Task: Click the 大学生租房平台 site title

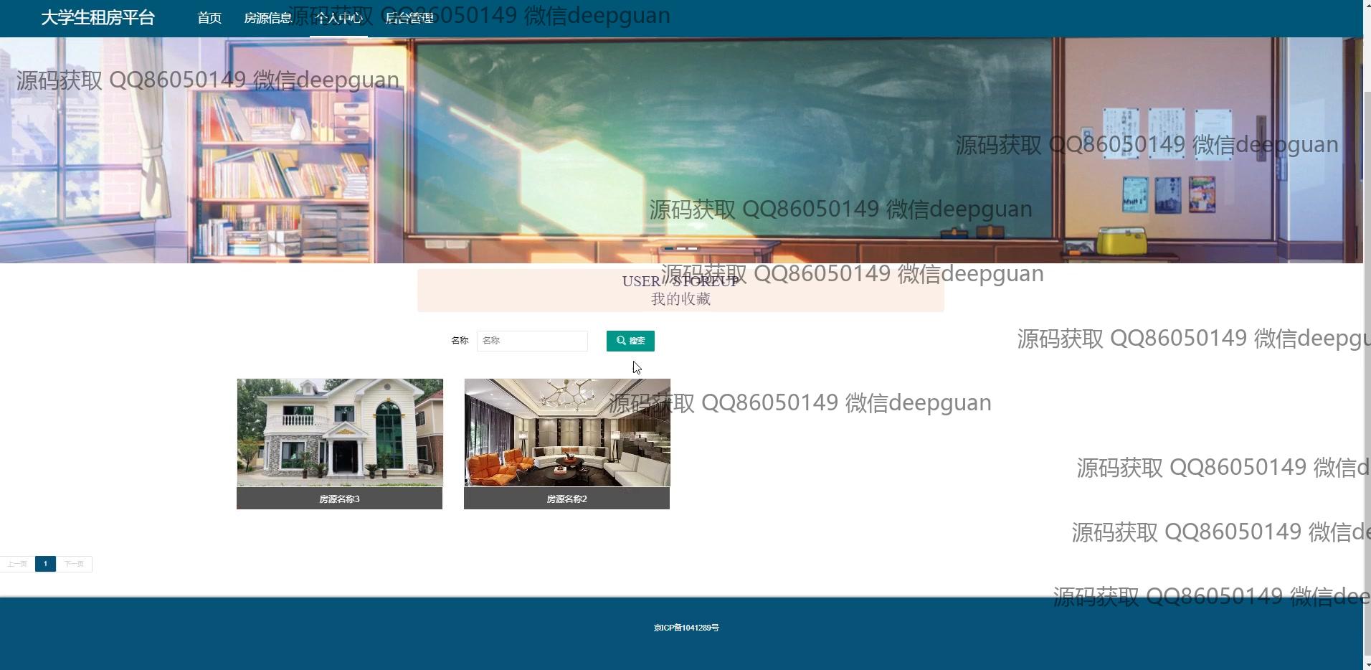Action: click(x=98, y=18)
